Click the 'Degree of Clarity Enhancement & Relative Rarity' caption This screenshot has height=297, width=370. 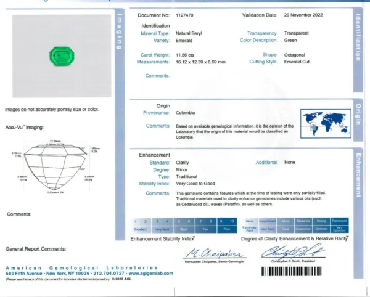(295, 239)
